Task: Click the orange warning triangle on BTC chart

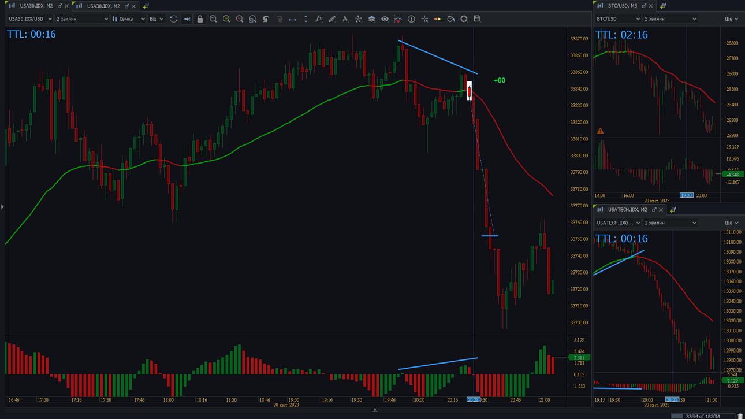Action: point(601,131)
